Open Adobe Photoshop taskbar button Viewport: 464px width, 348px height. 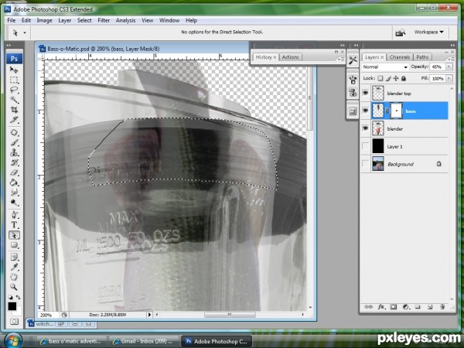point(217,341)
